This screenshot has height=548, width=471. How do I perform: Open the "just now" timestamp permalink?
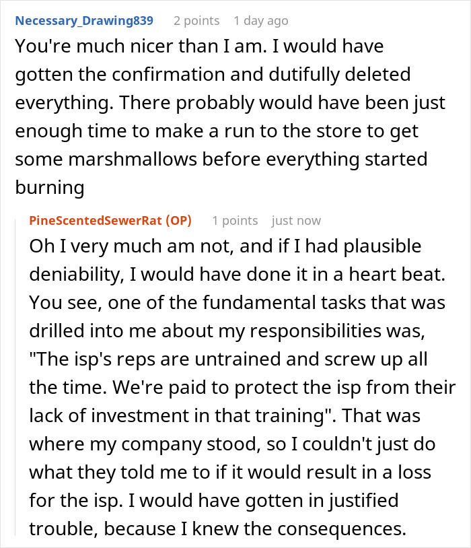[x=296, y=221]
